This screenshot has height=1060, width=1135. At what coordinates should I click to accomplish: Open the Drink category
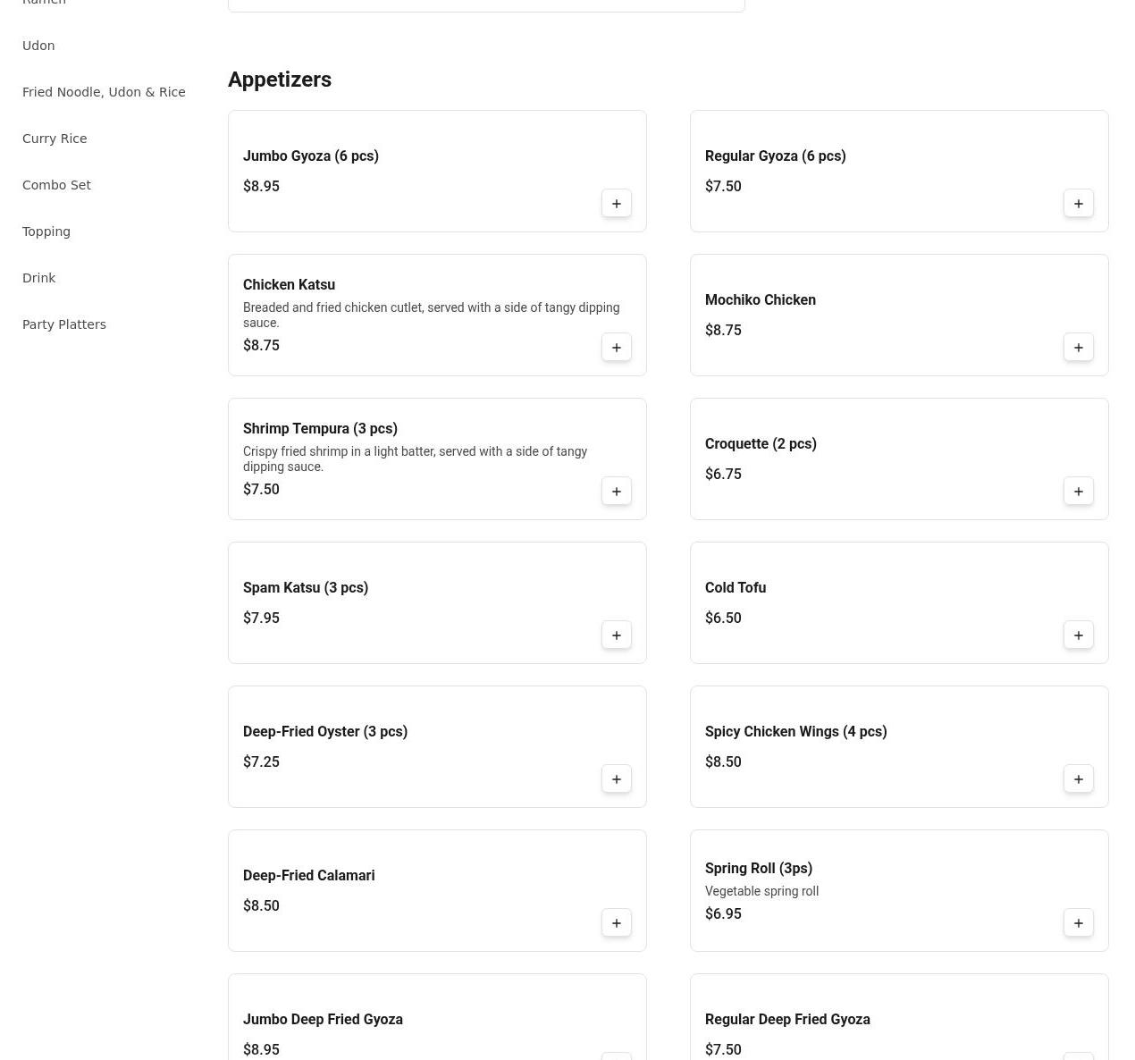(x=38, y=278)
